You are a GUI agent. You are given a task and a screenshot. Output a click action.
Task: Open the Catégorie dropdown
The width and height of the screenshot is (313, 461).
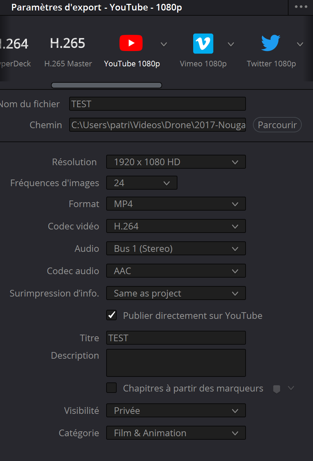pyautogui.click(x=176, y=433)
